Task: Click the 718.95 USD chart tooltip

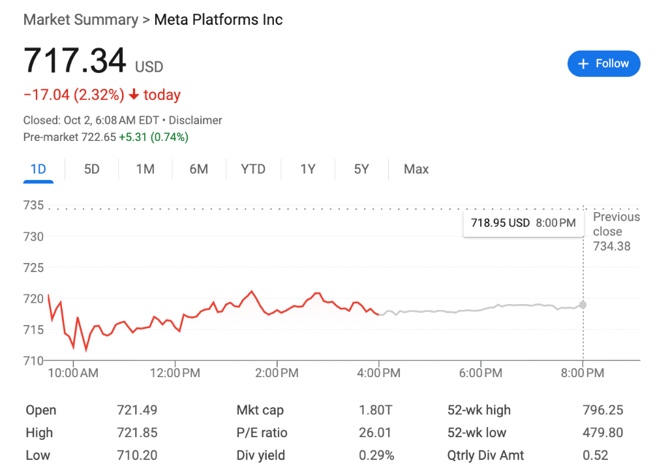Action: 523,223
